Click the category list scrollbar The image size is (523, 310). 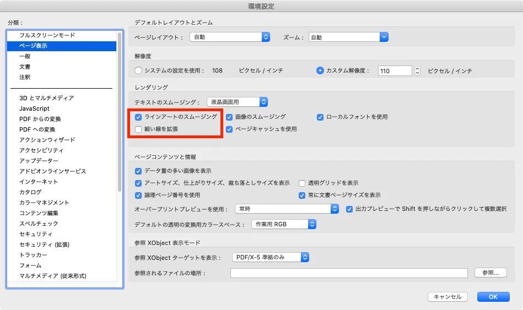(x=120, y=112)
